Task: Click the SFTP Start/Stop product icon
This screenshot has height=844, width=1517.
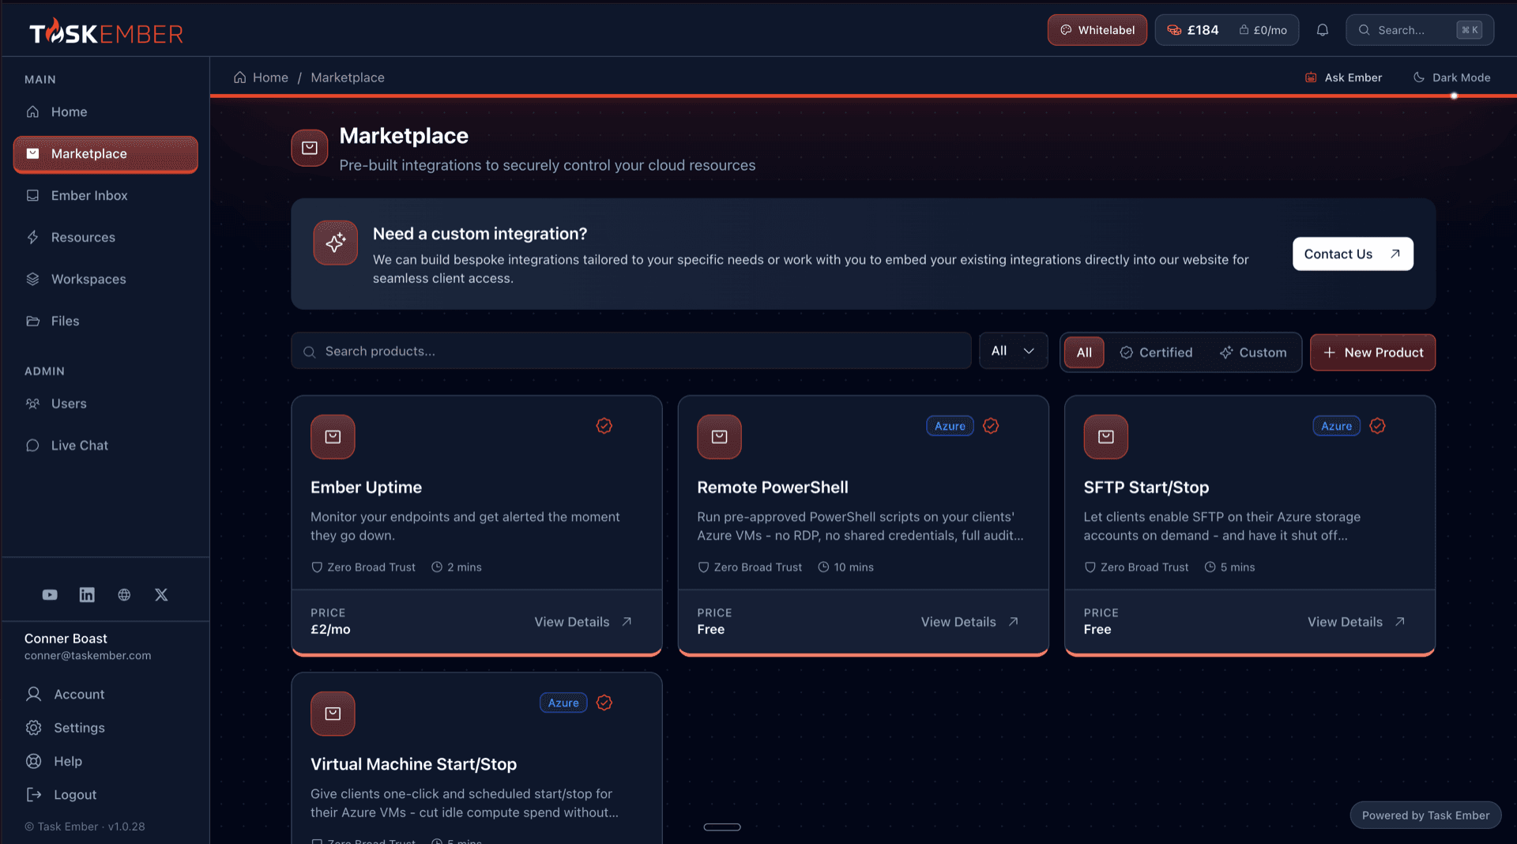Action: (1105, 437)
